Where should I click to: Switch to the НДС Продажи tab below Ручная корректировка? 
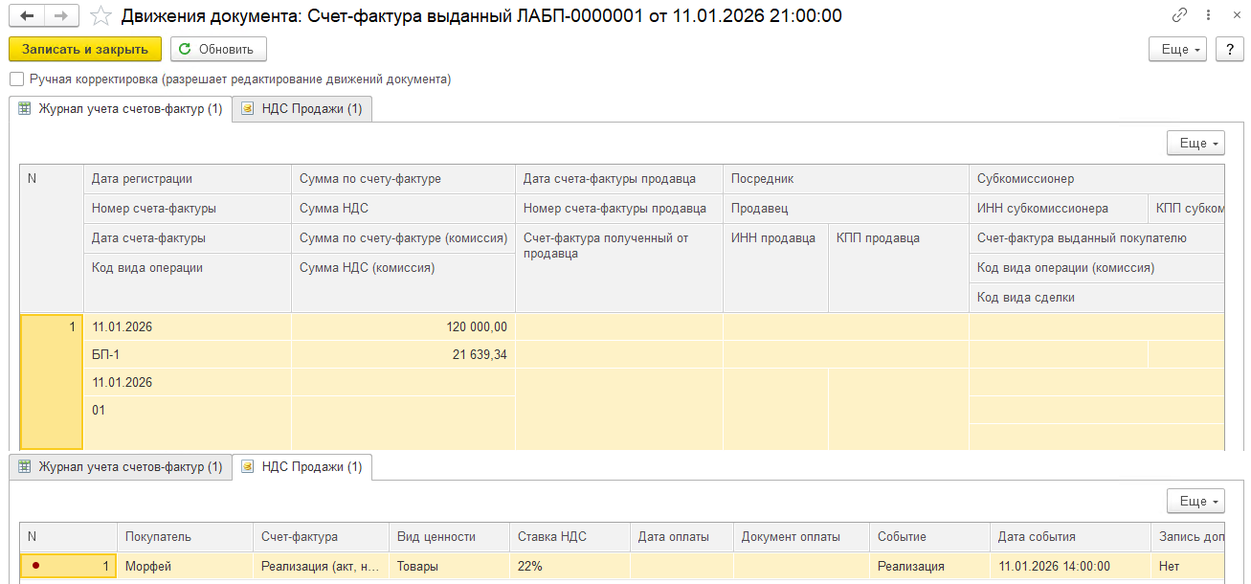pos(302,109)
